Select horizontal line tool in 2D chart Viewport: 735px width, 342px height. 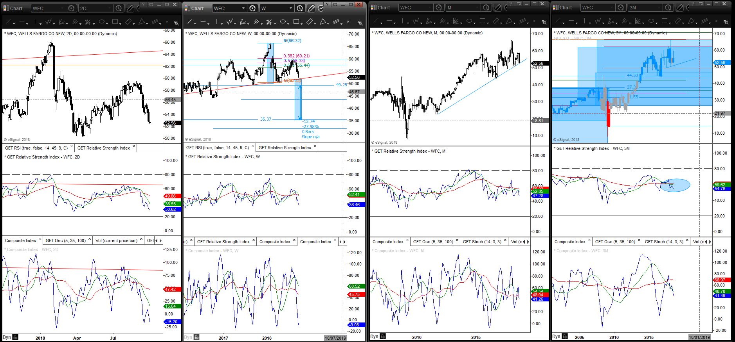[23, 22]
